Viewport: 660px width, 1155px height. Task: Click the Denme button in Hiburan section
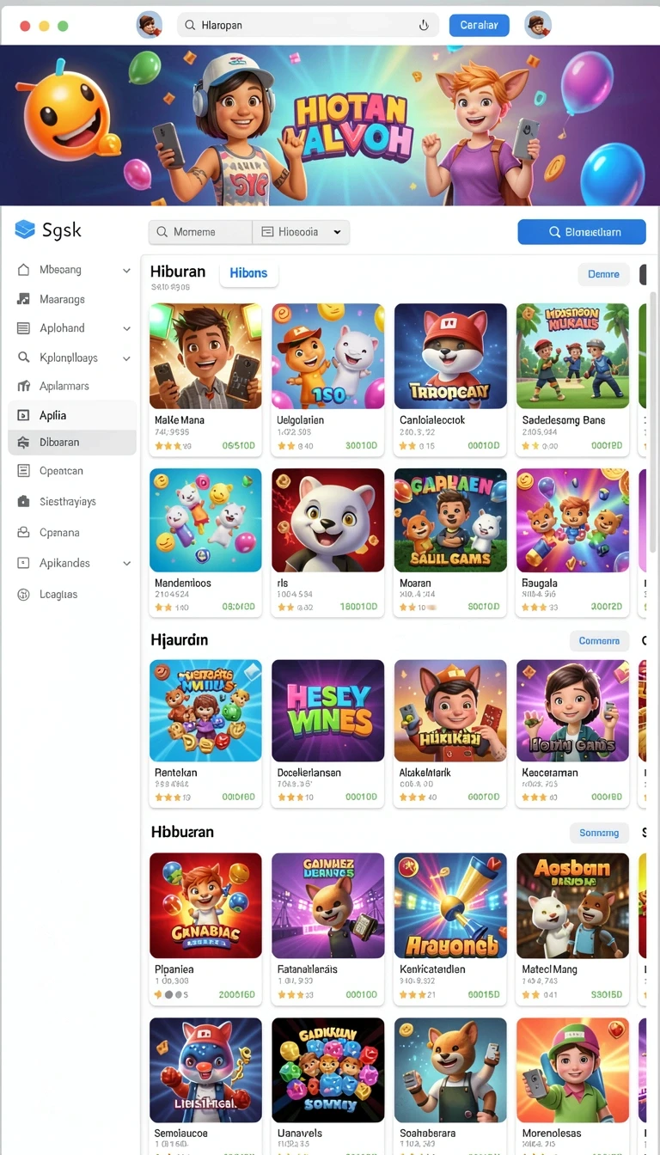(x=603, y=274)
